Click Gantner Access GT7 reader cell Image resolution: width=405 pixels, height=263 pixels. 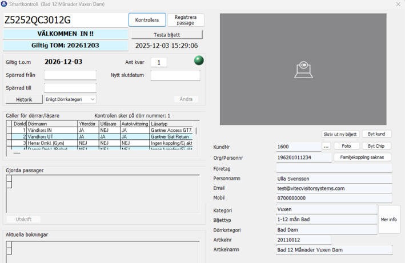pyautogui.click(x=171, y=130)
